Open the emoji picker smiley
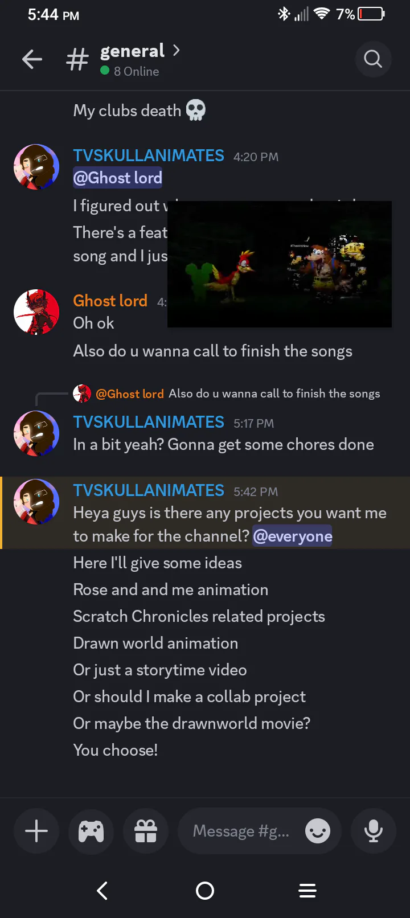The image size is (410, 918). point(317,831)
